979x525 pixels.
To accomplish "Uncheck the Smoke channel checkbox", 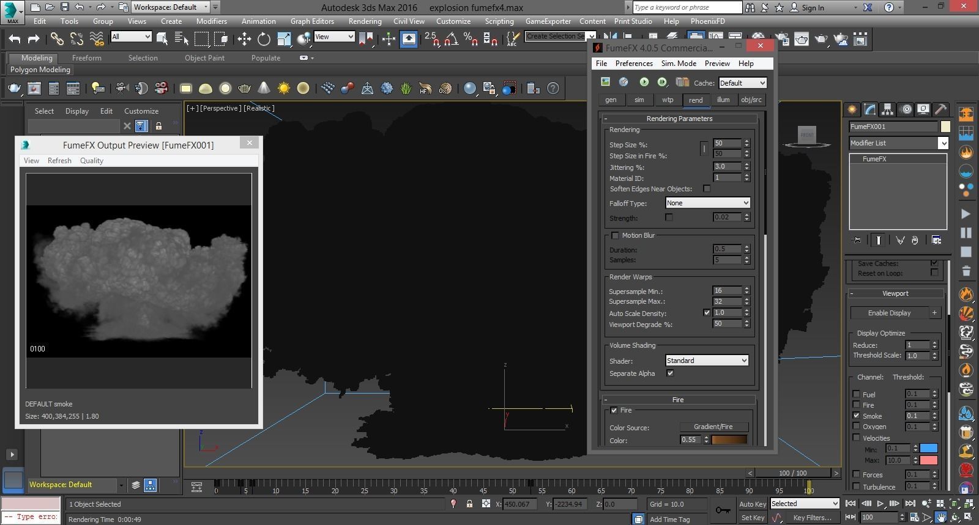I will [856, 416].
